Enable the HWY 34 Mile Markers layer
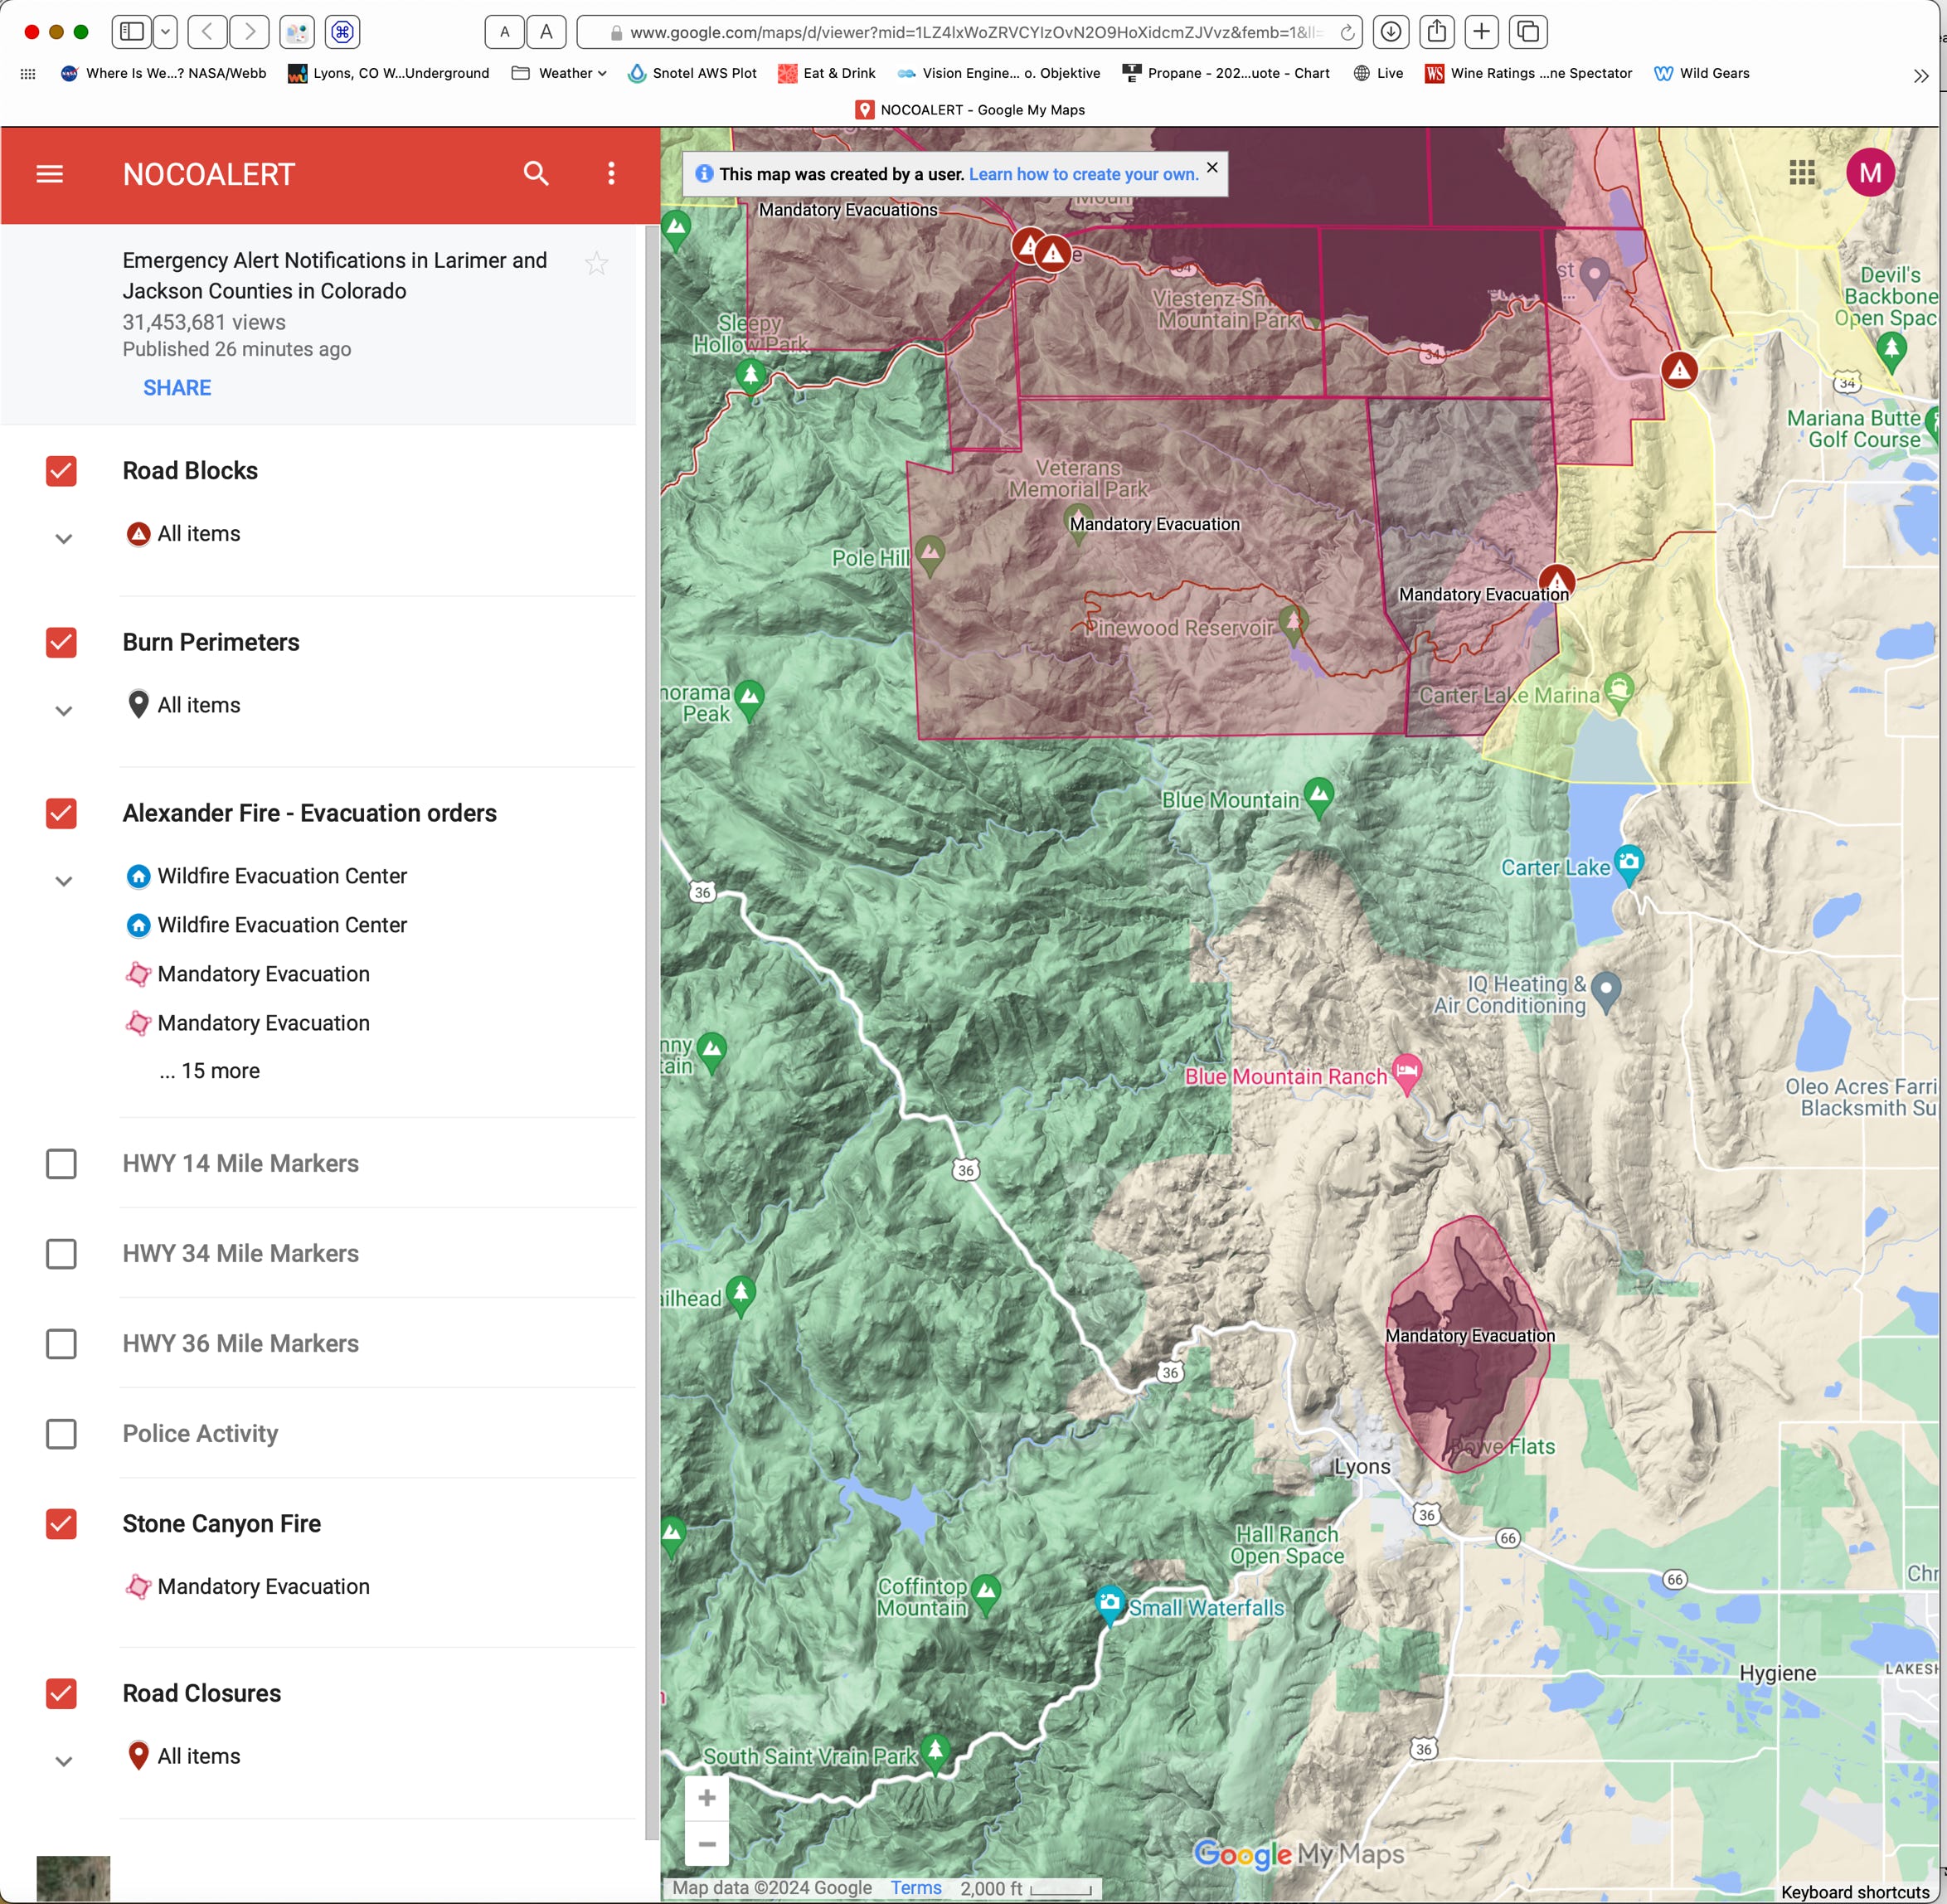The height and width of the screenshot is (1904, 1947). click(61, 1253)
